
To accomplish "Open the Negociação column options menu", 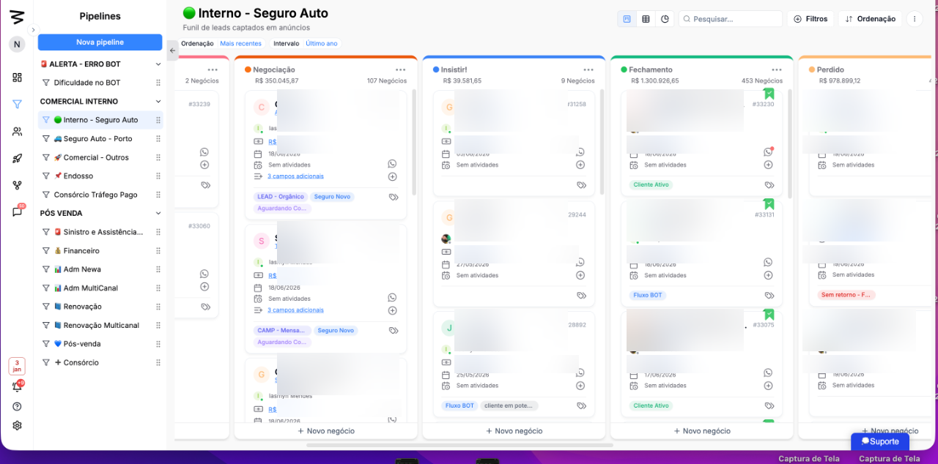I will (400, 70).
